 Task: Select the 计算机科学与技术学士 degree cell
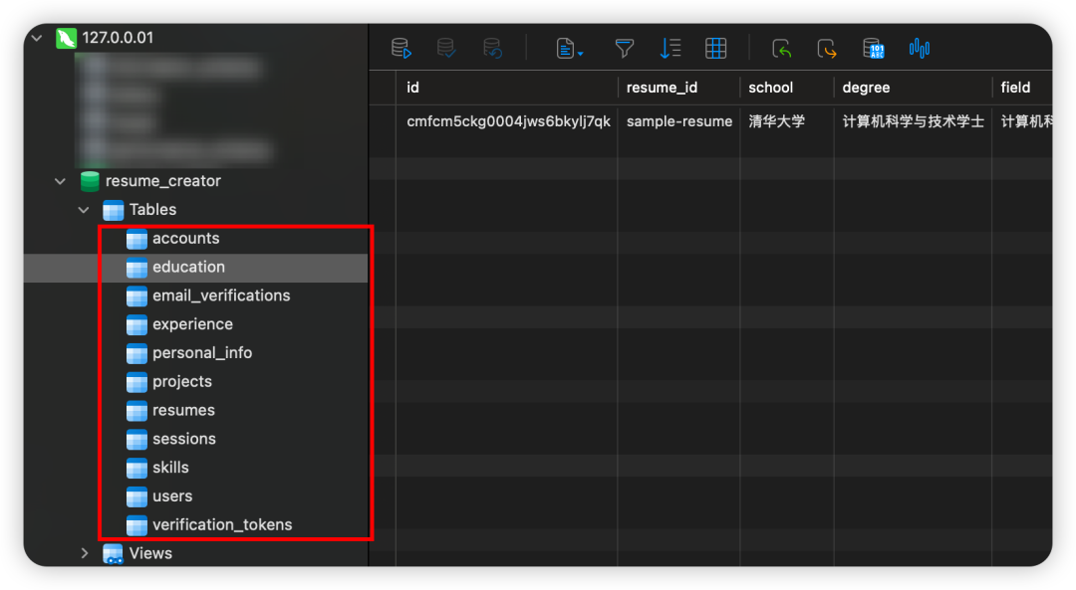914,121
